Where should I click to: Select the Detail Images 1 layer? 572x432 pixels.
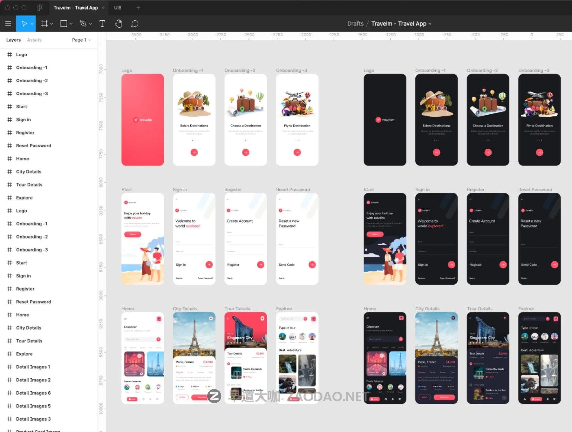[x=33, y=367]
